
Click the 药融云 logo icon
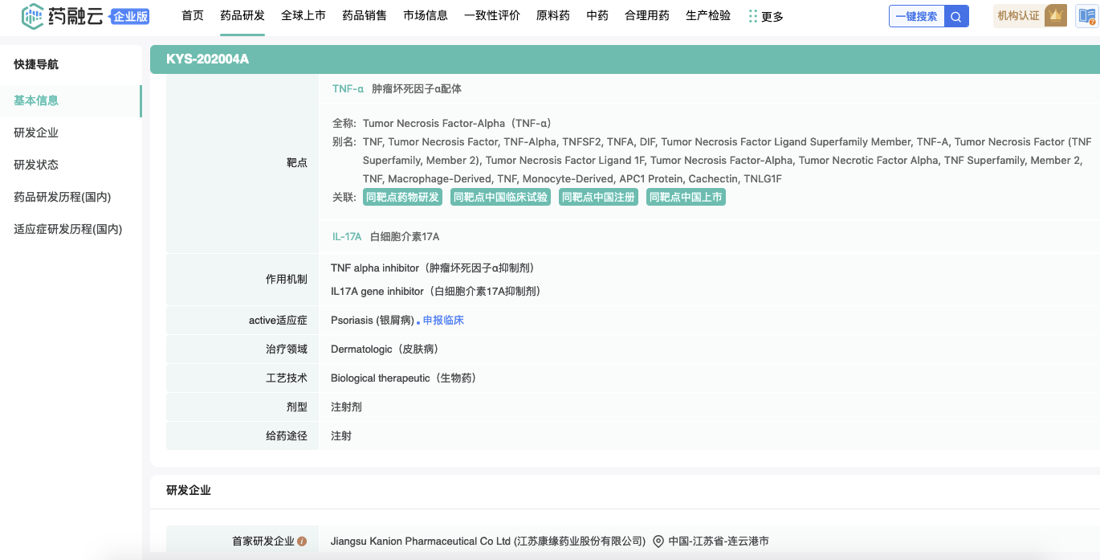33,16
